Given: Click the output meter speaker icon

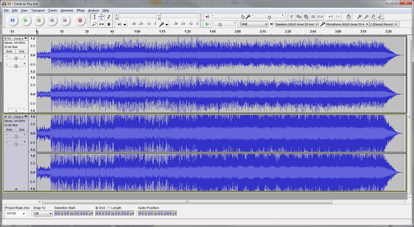Looking at the screenshot, I should coord(119,24).
